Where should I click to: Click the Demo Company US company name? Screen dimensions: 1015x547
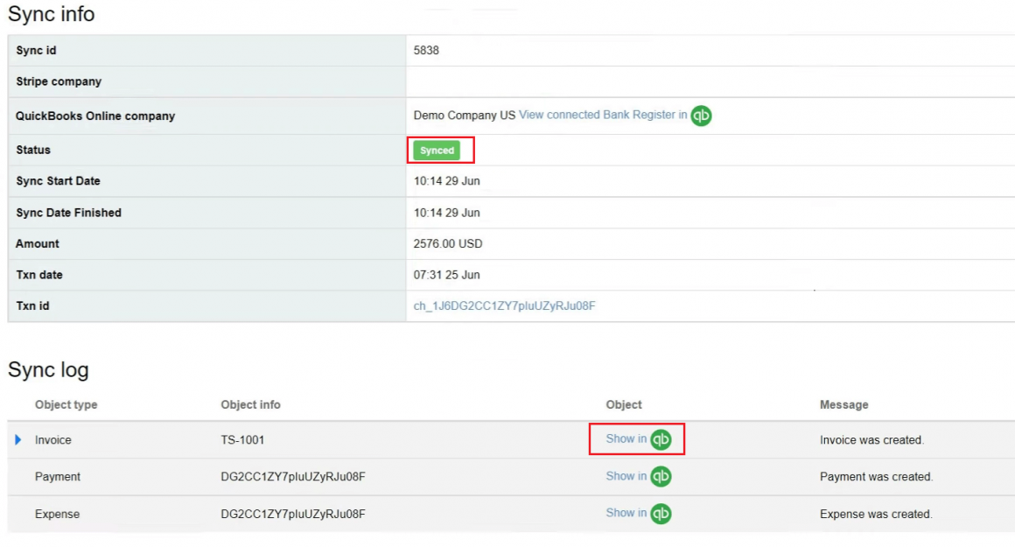pyautogui.click(x=464, y=115)
